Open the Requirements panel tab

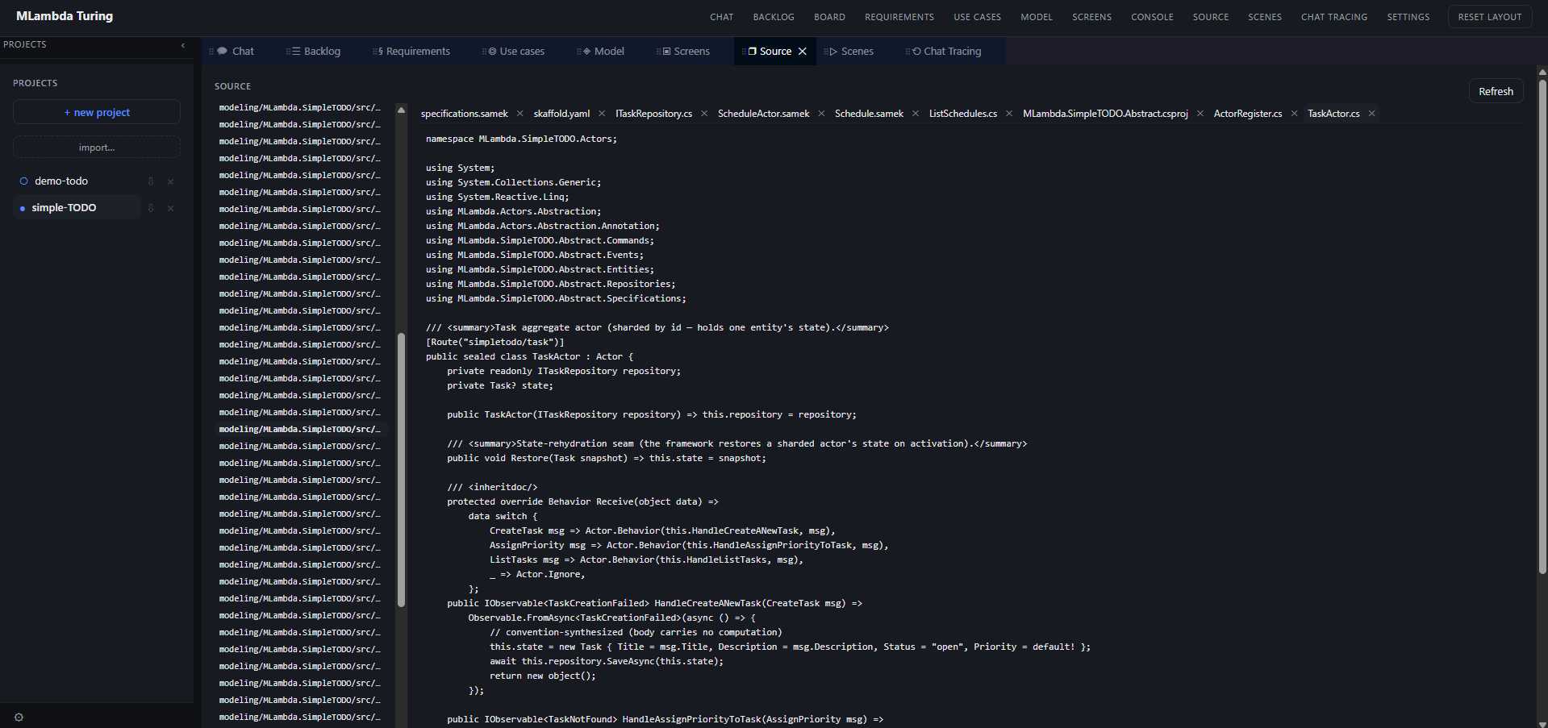coord(412,52)
